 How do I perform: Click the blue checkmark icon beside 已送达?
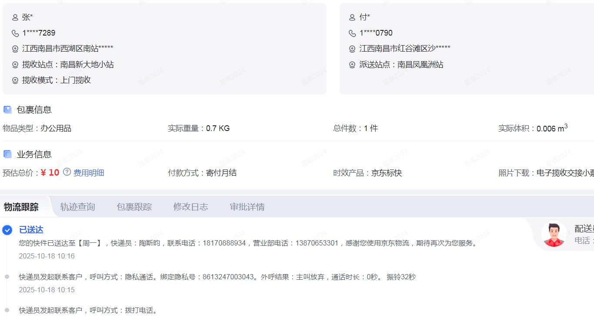tap(7, 230)
